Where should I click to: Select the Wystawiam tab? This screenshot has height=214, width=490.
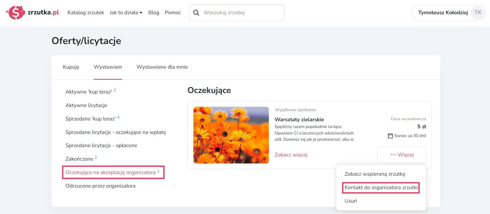[x=108, y=67]
